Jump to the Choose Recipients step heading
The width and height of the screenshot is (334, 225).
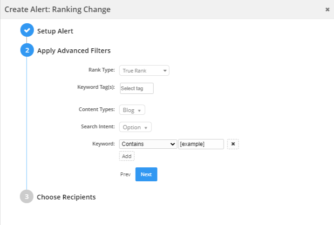click(x=66, y=197)
